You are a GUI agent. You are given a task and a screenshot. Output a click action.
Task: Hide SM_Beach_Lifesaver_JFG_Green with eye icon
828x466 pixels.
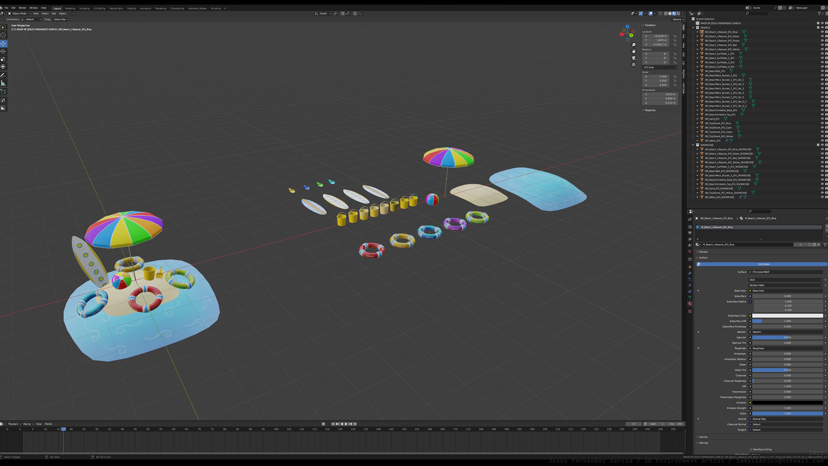click(822, 36)
